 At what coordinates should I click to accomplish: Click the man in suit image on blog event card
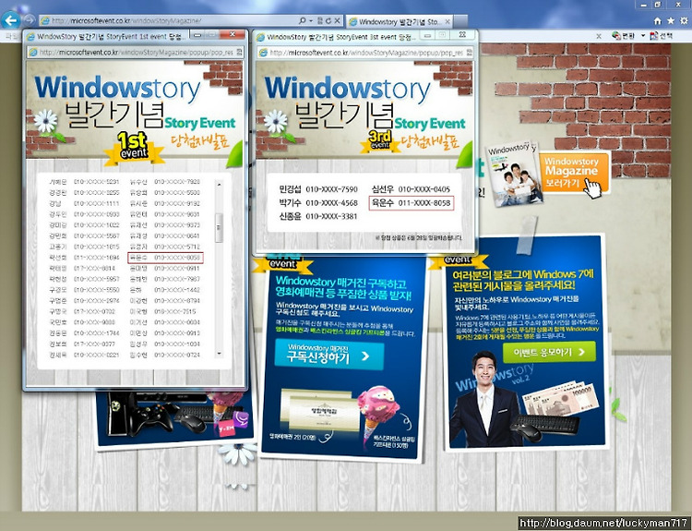(485, 399)
